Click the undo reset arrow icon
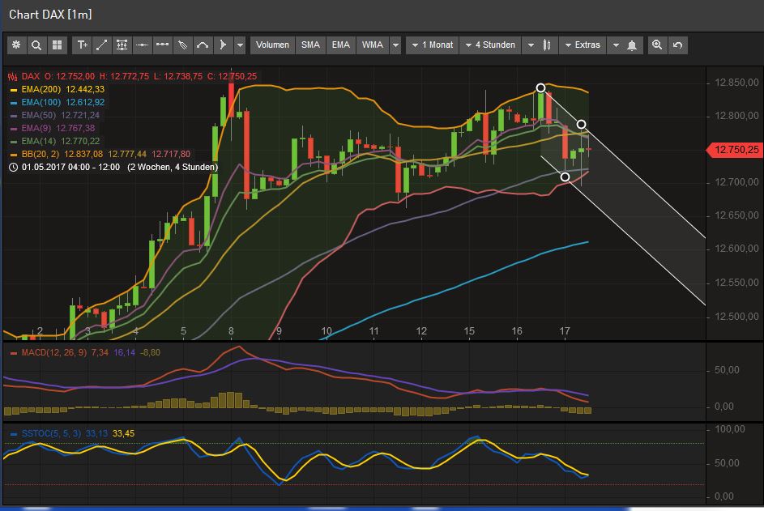 677,45
